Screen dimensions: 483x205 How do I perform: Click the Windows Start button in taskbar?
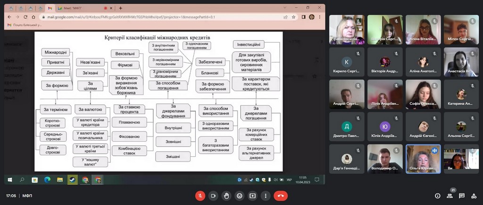point(10,179)
